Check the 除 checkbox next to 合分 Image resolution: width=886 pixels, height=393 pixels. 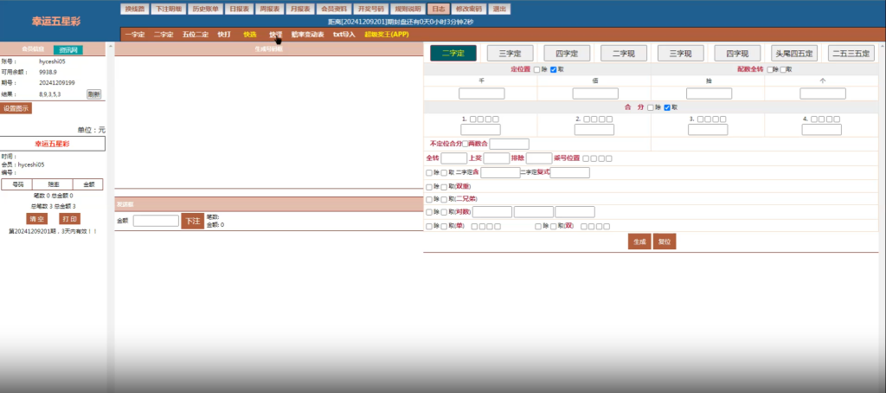coord(651,107)
